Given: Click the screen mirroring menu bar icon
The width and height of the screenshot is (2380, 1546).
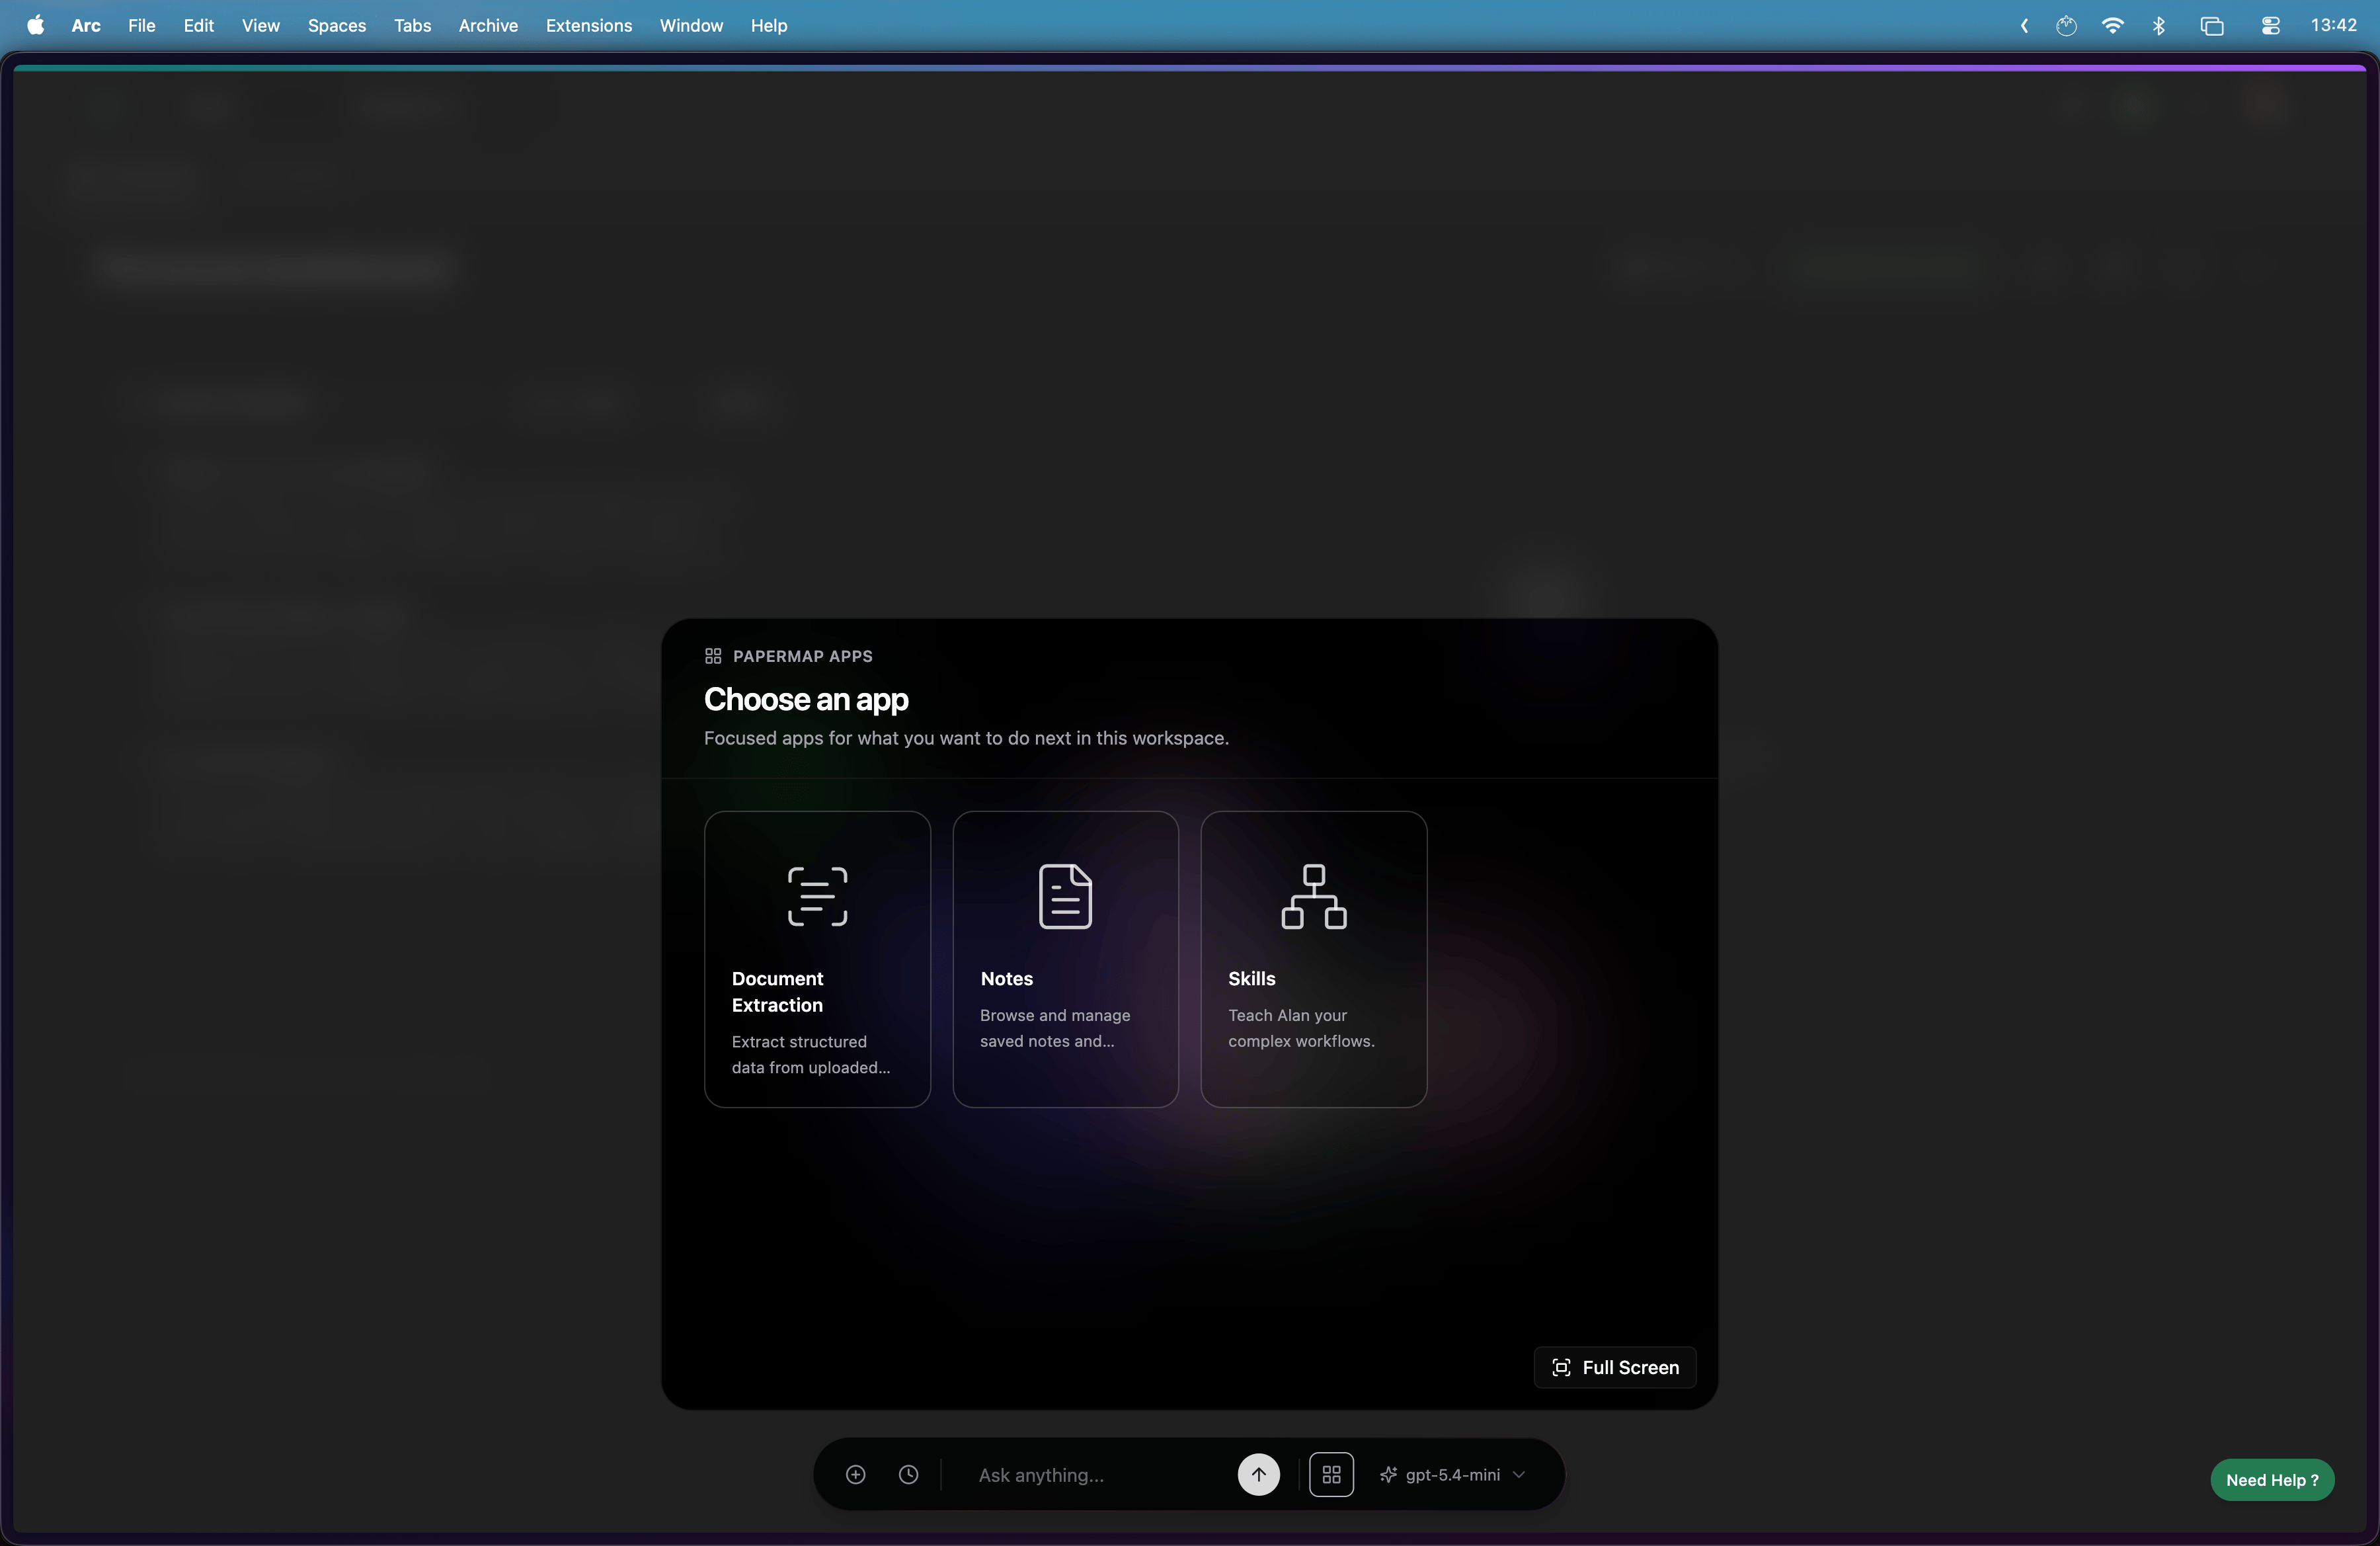Looking at the screenshot, I should click(x=2212, y=25).
